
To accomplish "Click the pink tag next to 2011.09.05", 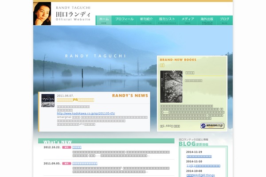I will (x=66, y=163).
